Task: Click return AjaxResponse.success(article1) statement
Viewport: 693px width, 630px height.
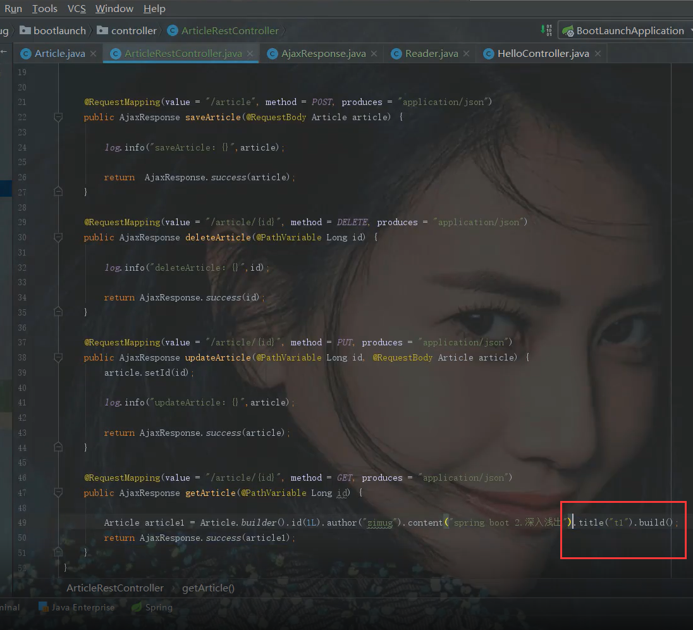Action: [200, 538]
